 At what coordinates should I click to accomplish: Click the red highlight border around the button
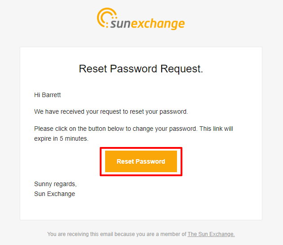click(x=141, y=148)
